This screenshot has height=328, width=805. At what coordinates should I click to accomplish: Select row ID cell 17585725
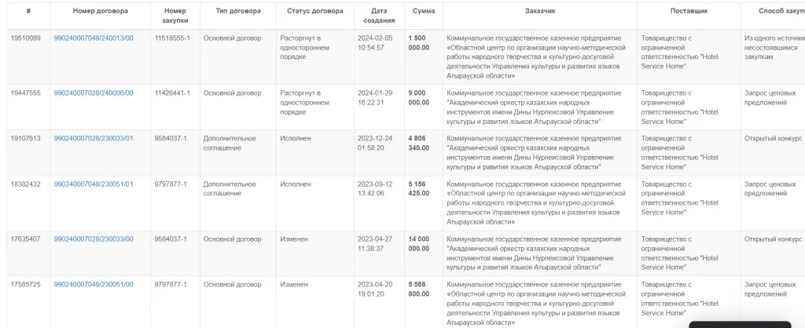25,285
